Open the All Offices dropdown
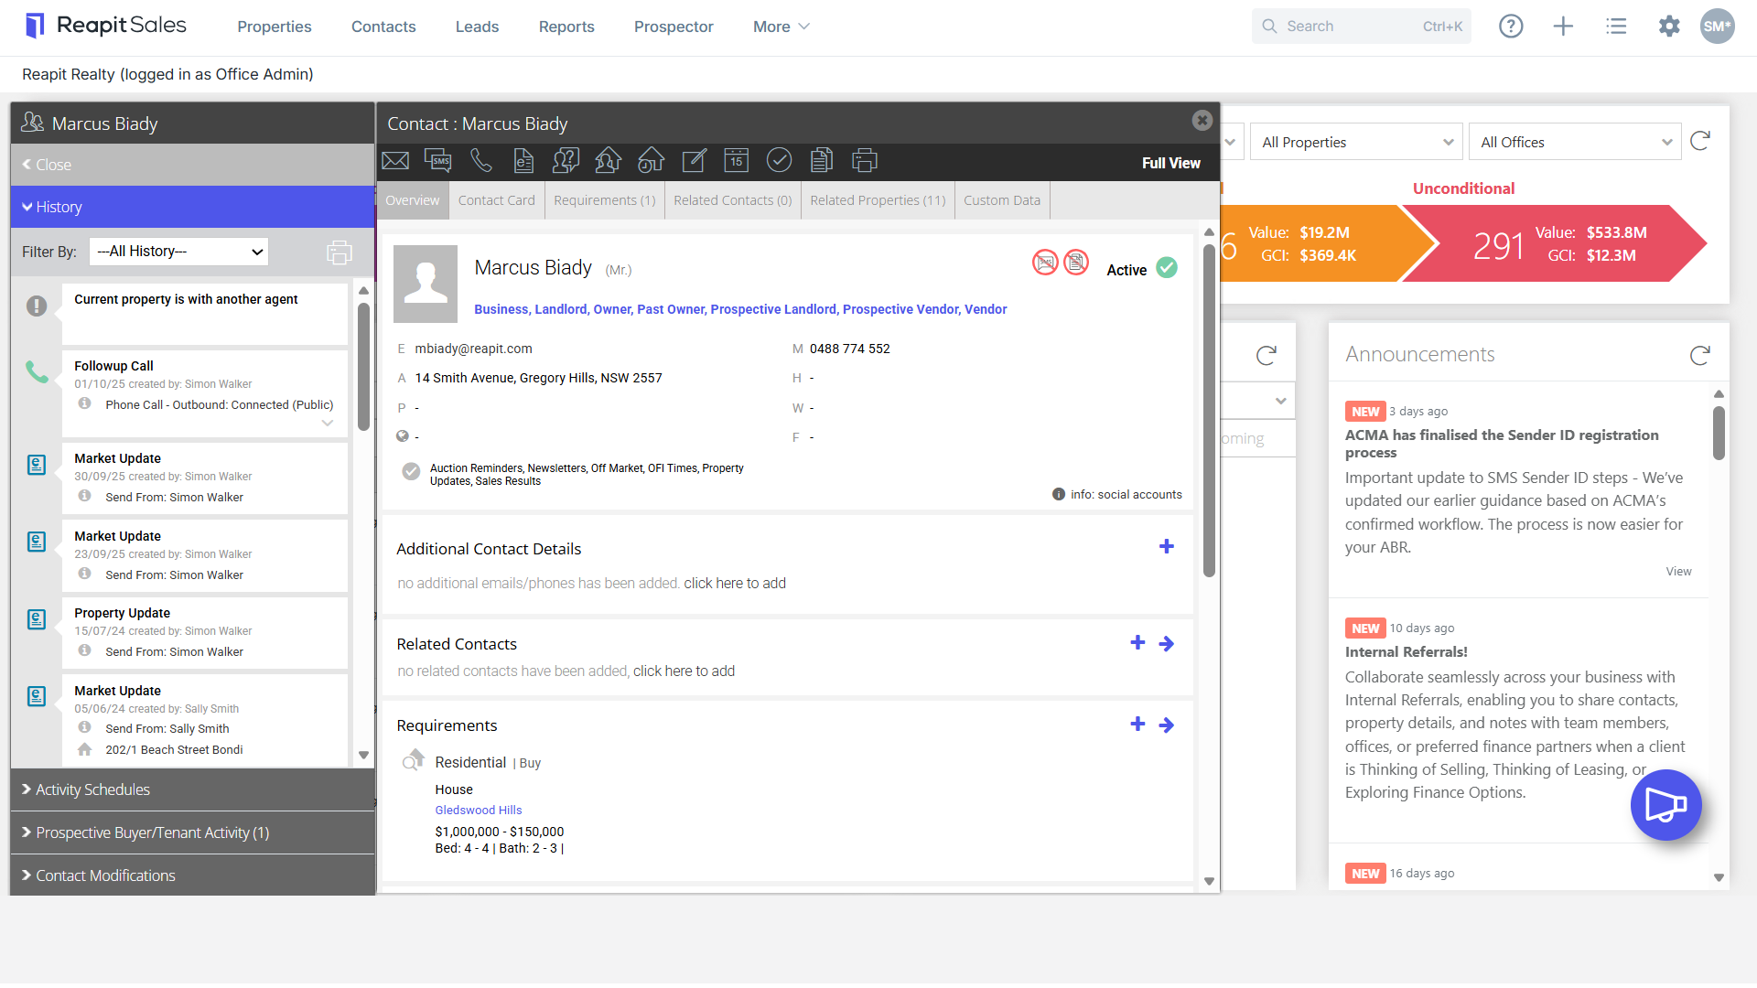 (x=1575, y=142)
